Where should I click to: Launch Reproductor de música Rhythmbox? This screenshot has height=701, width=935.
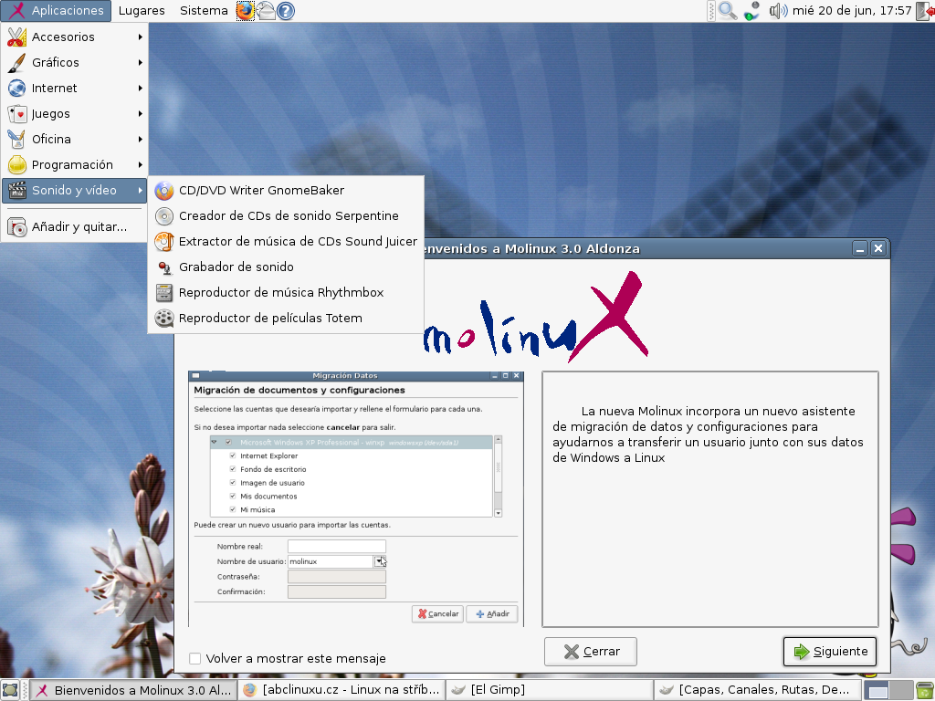(x=286, y=293)
